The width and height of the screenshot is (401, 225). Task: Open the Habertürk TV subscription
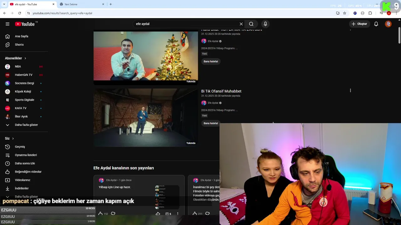(24, 75)
